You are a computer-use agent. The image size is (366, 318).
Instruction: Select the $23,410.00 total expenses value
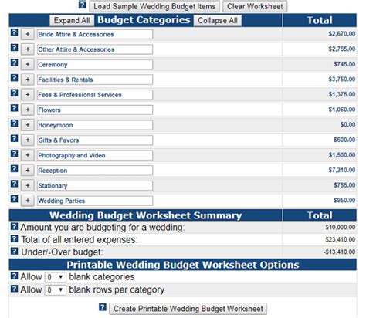point(341,239)
